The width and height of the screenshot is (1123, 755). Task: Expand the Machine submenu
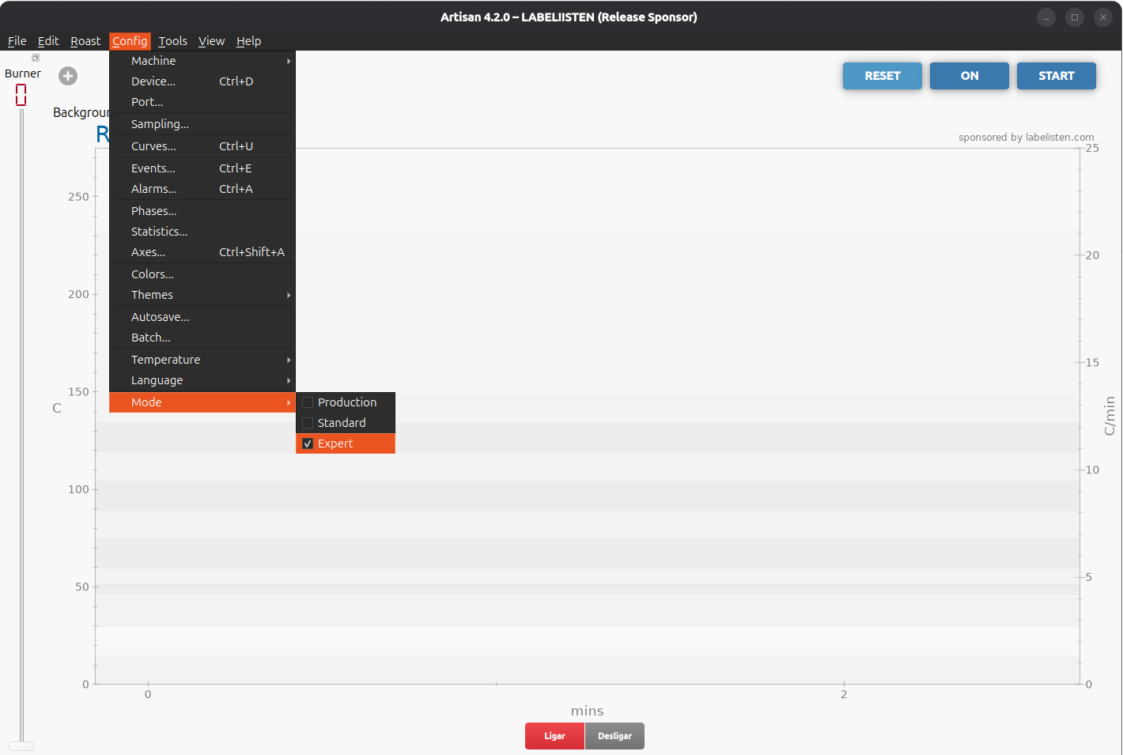(x=202, y=61)
